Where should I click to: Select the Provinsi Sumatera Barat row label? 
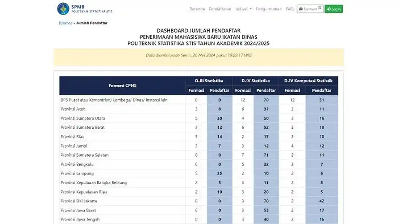pyautogui.click(x=83, y=127)
